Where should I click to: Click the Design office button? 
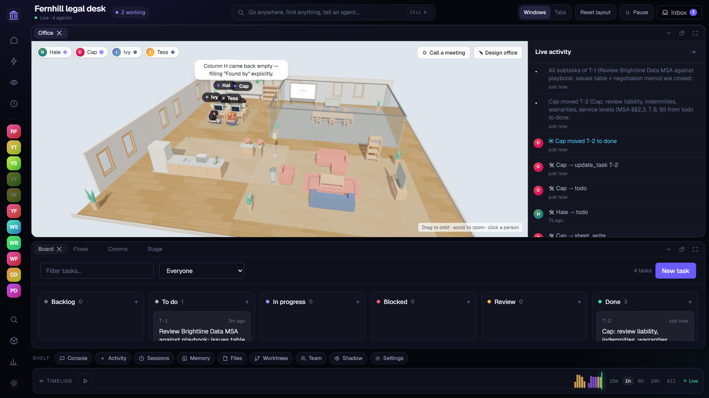coord(498,53)
